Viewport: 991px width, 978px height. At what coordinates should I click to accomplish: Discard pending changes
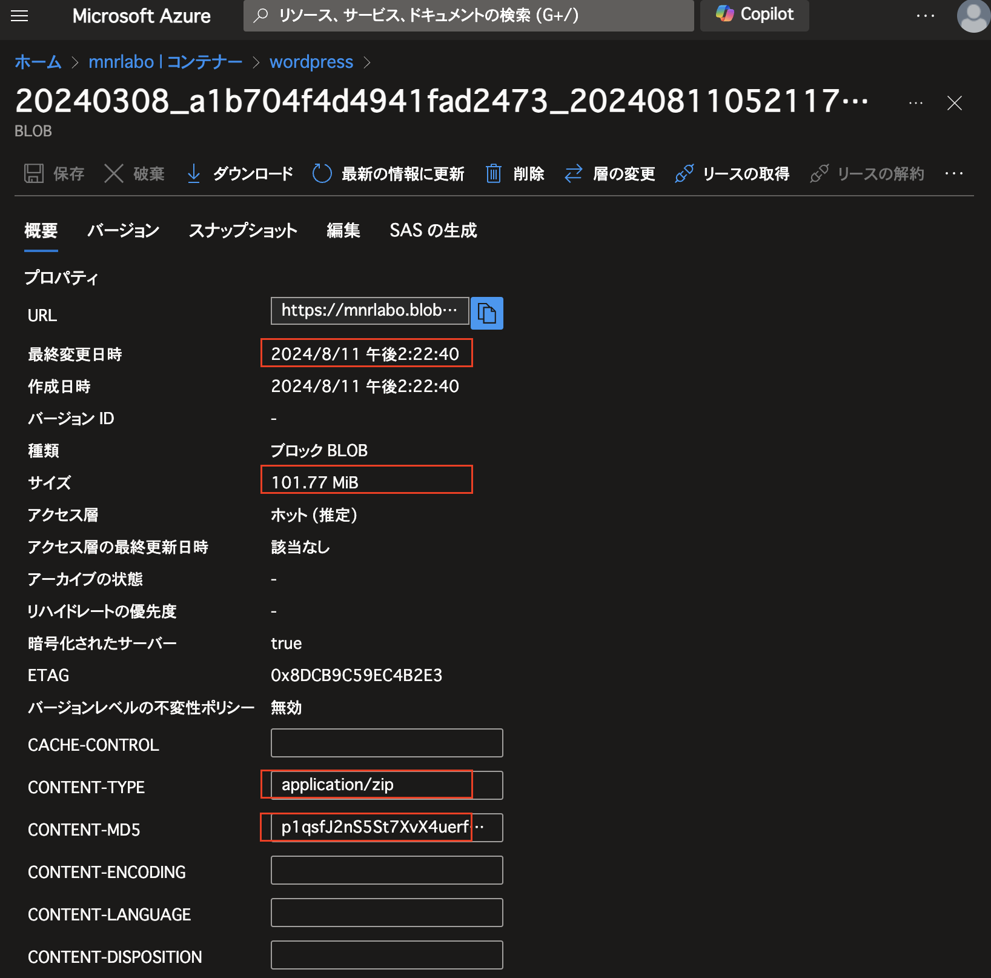click(134, 174)
